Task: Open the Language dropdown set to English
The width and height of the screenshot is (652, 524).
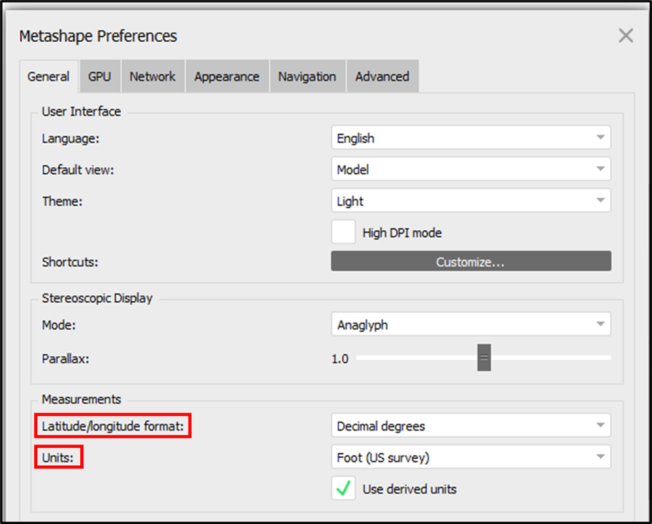Action: (x=471, y=138)
